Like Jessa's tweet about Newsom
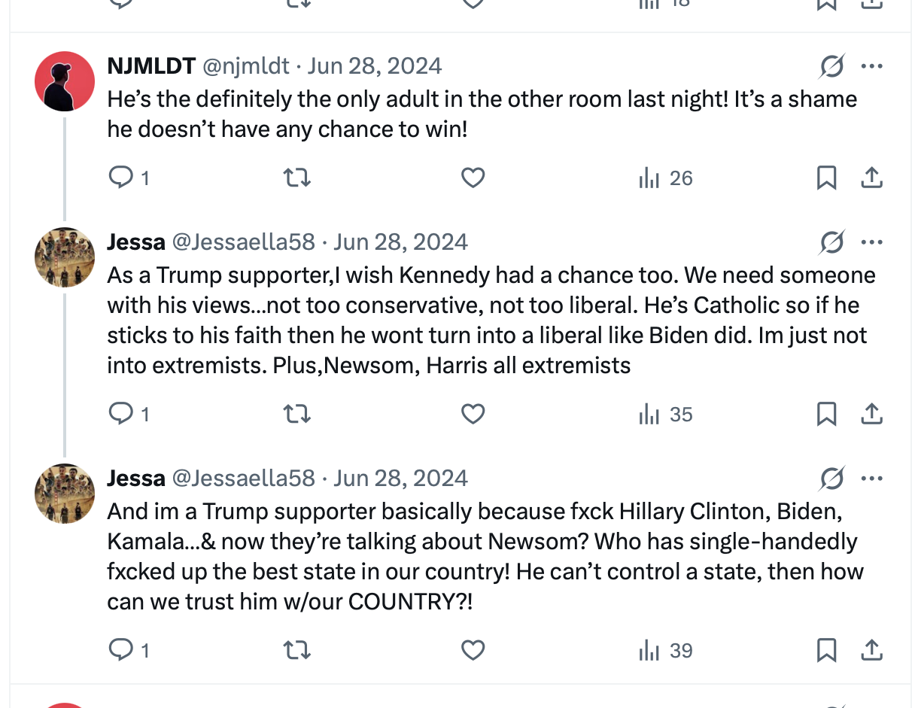This screenshot has height=708, width=915. tap(473, 651)
